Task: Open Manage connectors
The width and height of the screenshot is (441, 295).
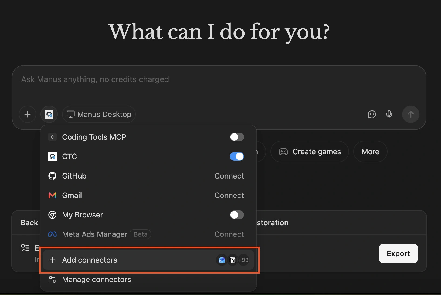Action: (148, 279)
